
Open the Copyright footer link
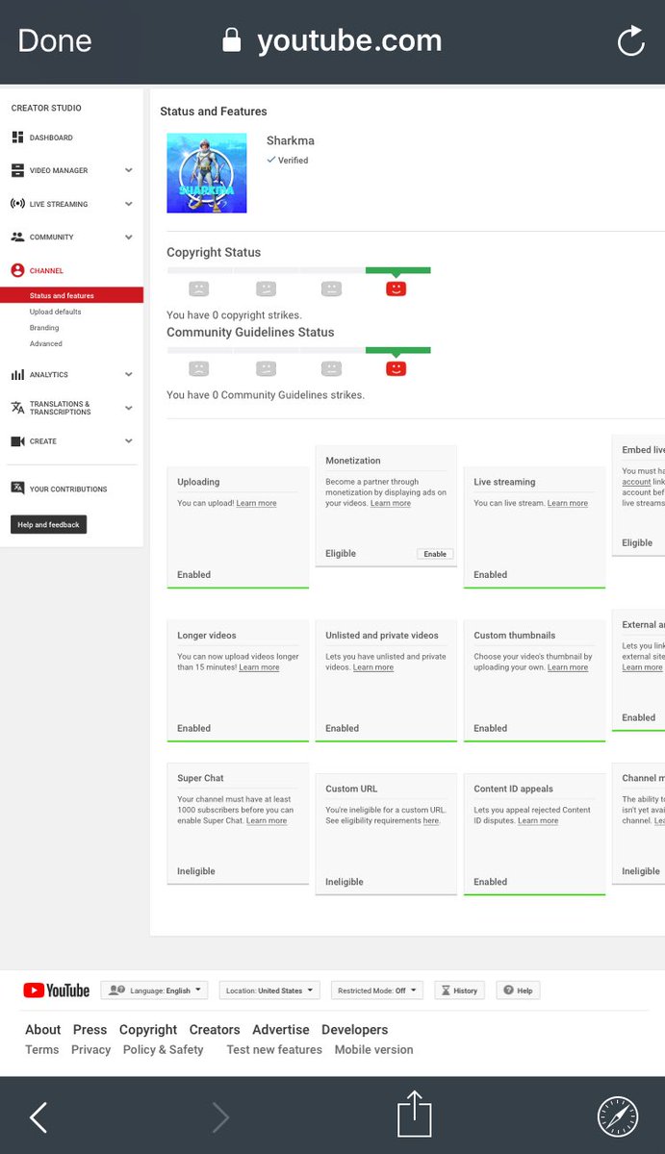point(148,1029)
